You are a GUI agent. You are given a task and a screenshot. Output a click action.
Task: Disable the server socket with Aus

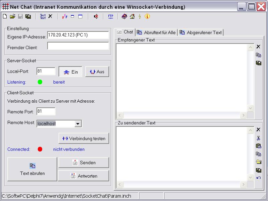coord(97,71)
